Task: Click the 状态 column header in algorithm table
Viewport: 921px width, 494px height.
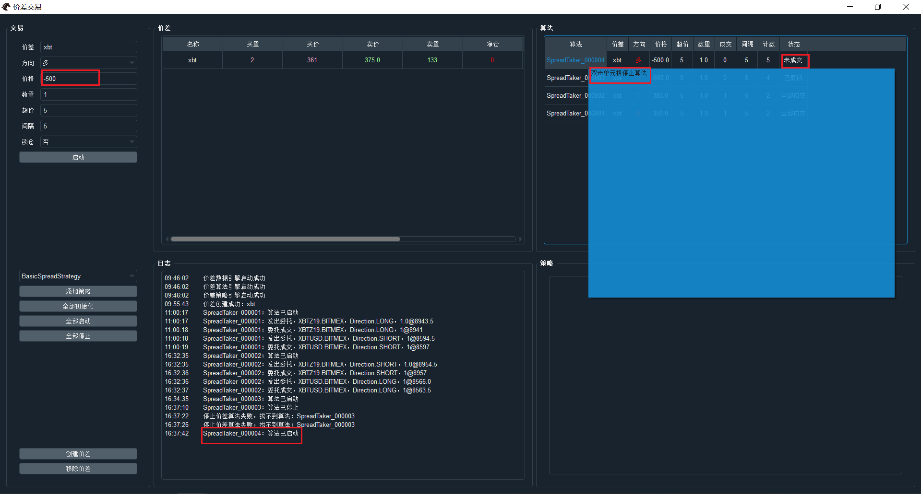Action: (793, 44)
